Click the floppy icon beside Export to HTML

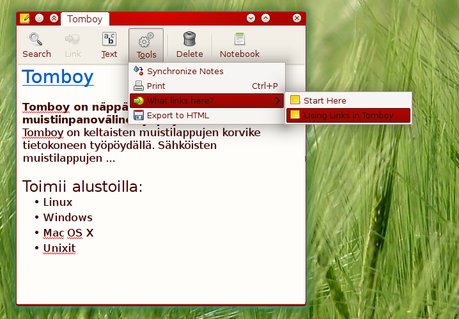pos(139,115)
